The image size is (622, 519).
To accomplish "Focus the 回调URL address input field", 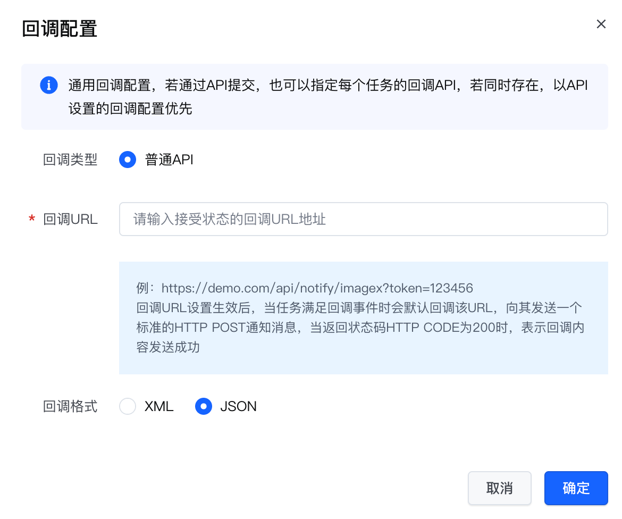I will tap(363, 219).
